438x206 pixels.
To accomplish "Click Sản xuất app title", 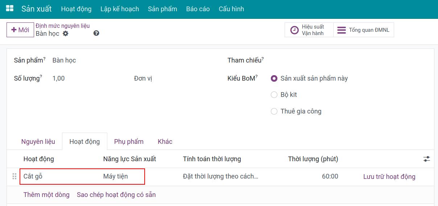I will point(37,9).
